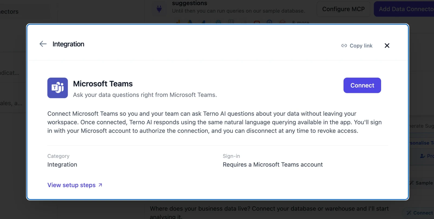The image size is (434, 219).
Task: Click the 'Sign-in' field label
Action: tap(231, 156)
